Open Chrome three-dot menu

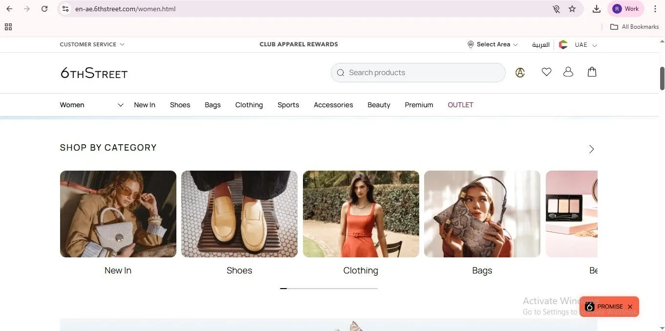(655, 9)
